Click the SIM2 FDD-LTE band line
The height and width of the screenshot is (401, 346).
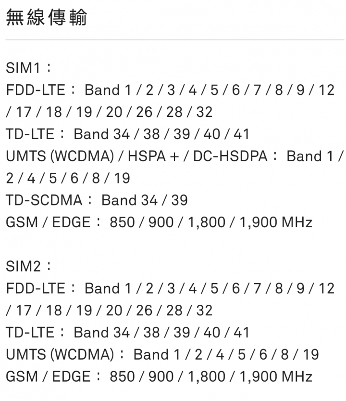[x=170, y=288]
